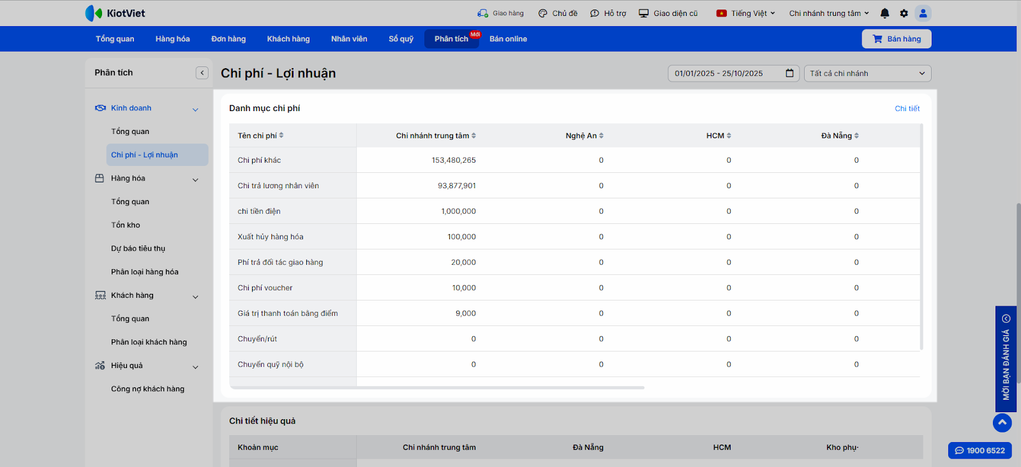Open Phân loại khách hàng report
Screen dimensions: 1021x467
coord(149,342)
